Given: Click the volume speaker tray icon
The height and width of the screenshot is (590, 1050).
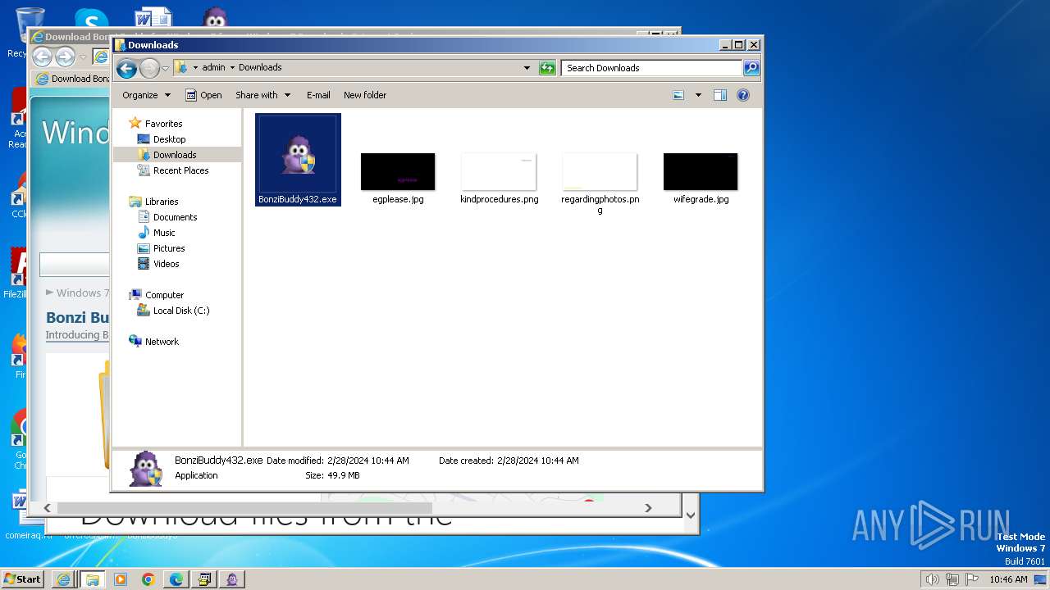Looking at the screenshot, I should [932, 579].
